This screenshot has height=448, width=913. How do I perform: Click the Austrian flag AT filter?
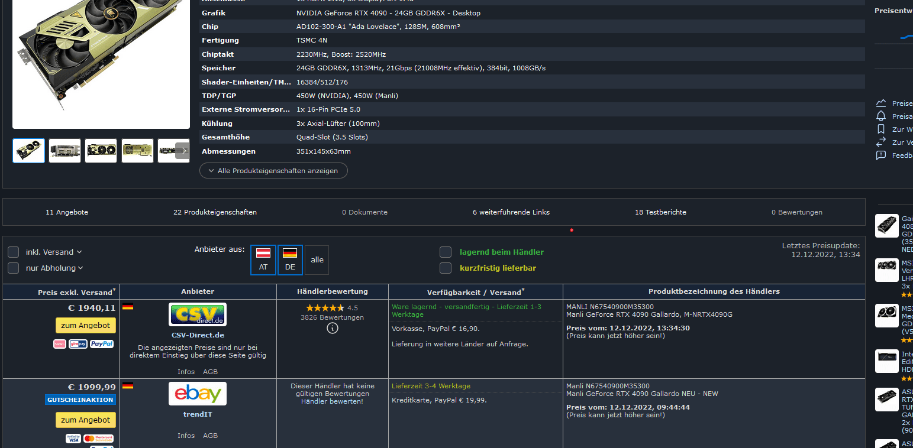pyautogui.click(x=263, y=260)
